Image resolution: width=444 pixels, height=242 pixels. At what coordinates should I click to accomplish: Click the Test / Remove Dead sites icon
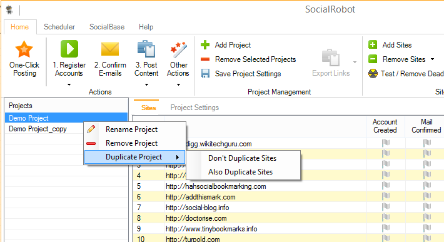(373, 74)
